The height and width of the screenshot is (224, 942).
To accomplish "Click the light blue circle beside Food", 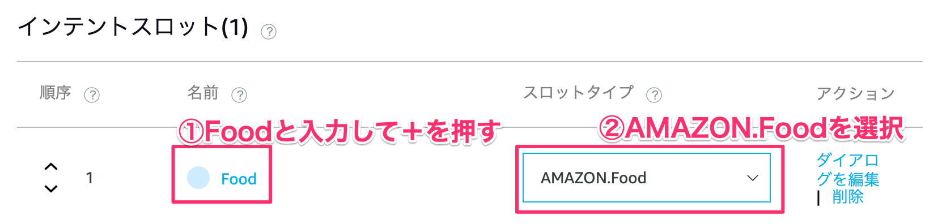I will pyautogui.click(x=198, y=178).
